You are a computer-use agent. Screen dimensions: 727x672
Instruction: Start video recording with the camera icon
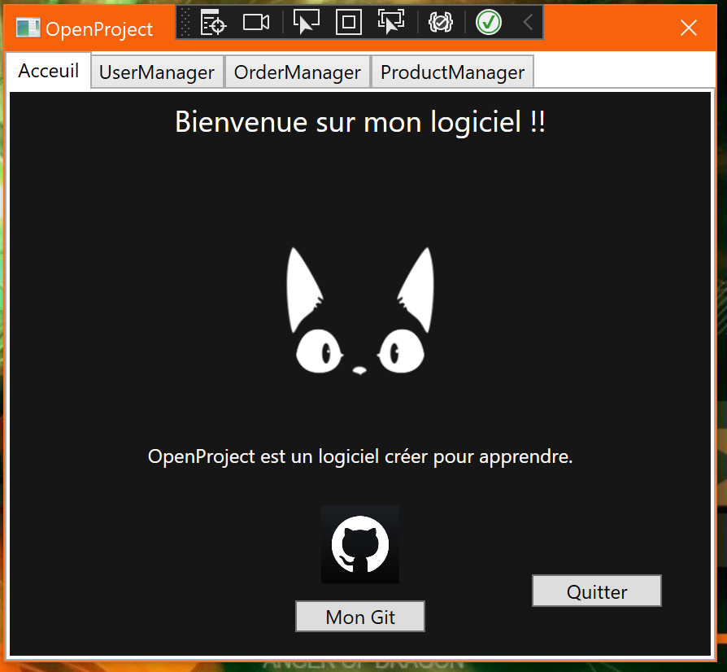point(255,22)
